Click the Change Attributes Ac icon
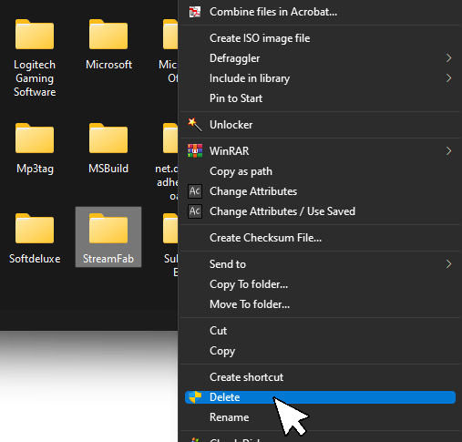This screenshot has width=462, height=442. coord(195,191)
